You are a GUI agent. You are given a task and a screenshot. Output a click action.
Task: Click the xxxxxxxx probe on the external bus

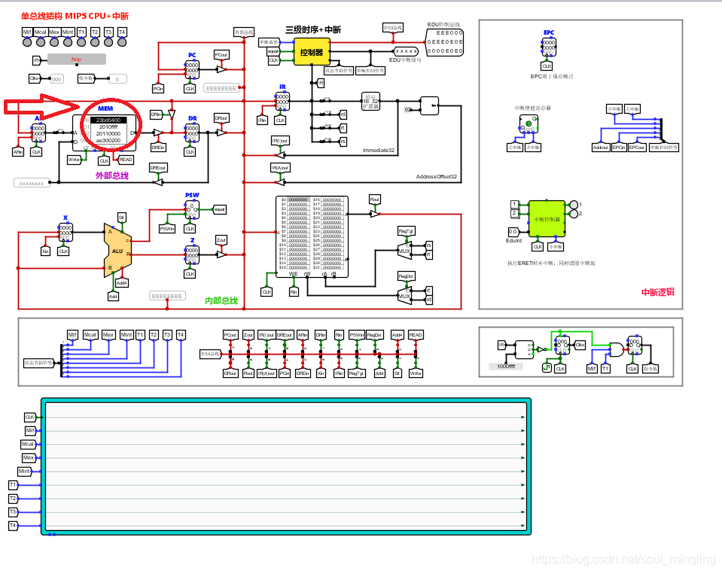(x=32, y=183)
